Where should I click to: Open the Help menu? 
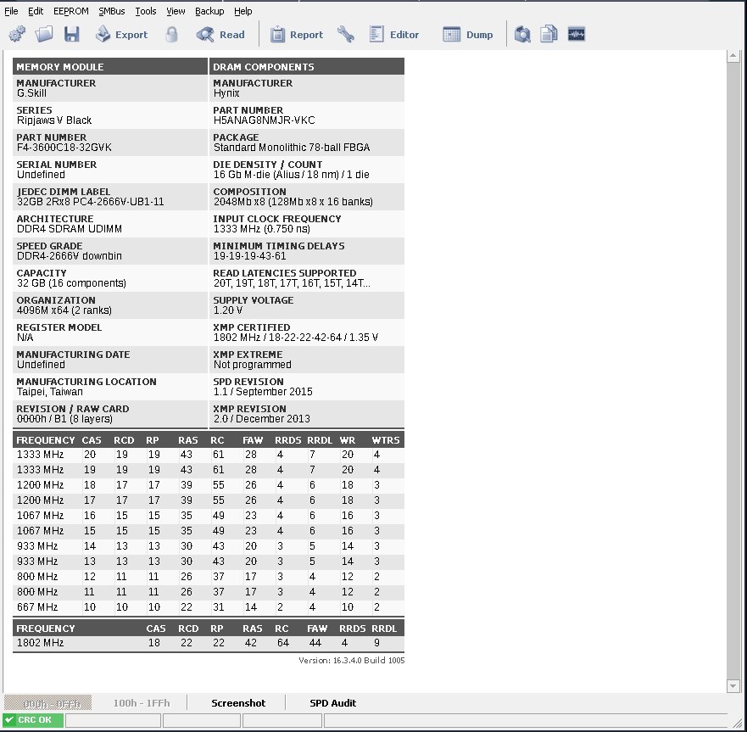pyautogui.click(x=243, y=11)
